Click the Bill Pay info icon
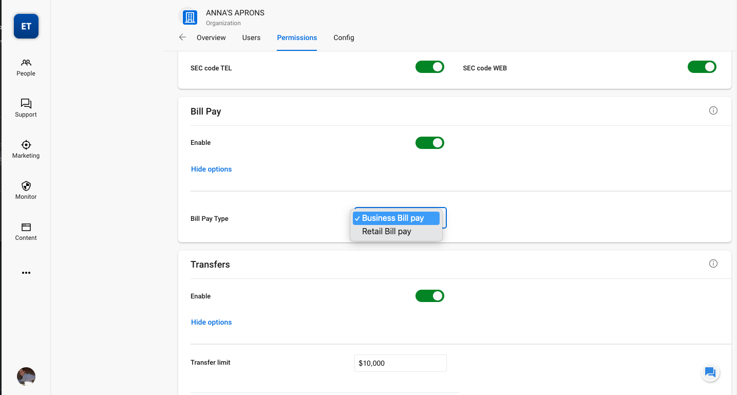 tap(713, 110)
